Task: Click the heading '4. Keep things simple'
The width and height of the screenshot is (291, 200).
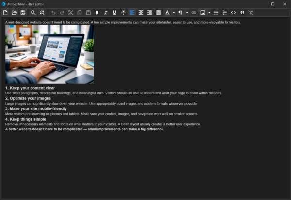Action: click(26, 119)
